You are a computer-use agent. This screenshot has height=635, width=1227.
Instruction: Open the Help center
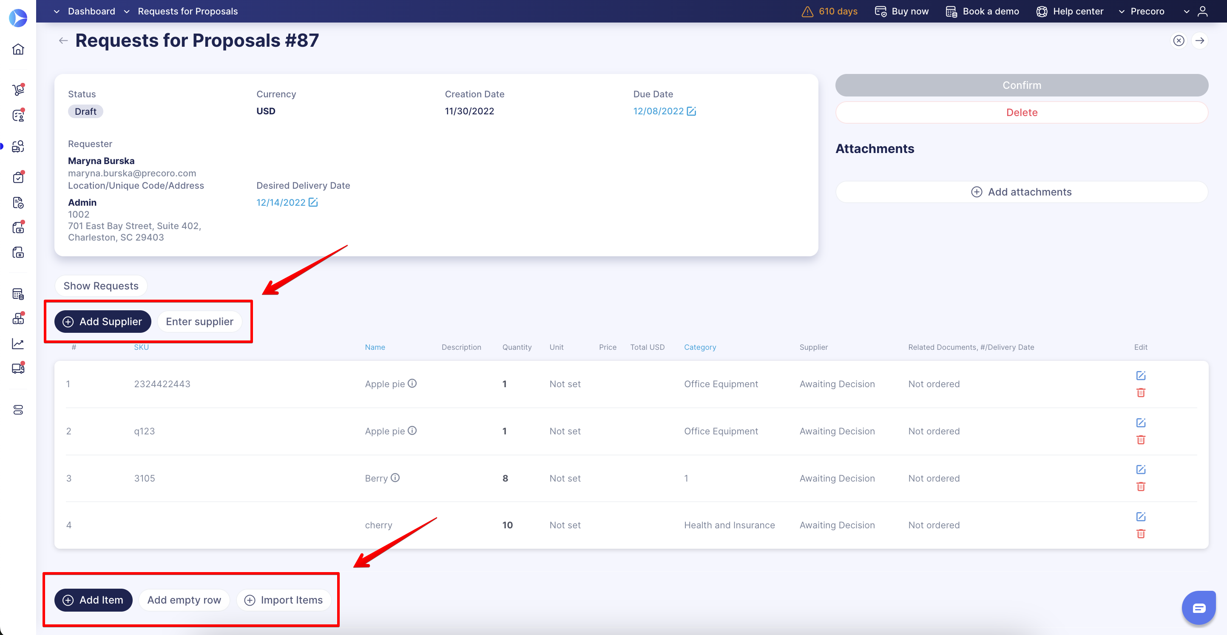coord(1070,11)
